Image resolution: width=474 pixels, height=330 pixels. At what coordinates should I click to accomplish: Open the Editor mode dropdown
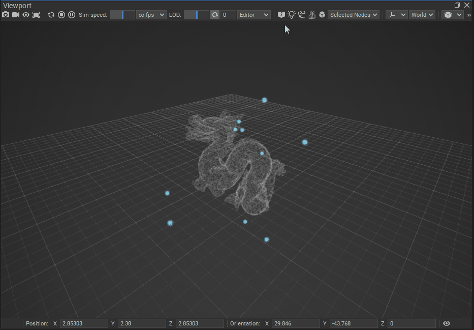coord(254,15)
